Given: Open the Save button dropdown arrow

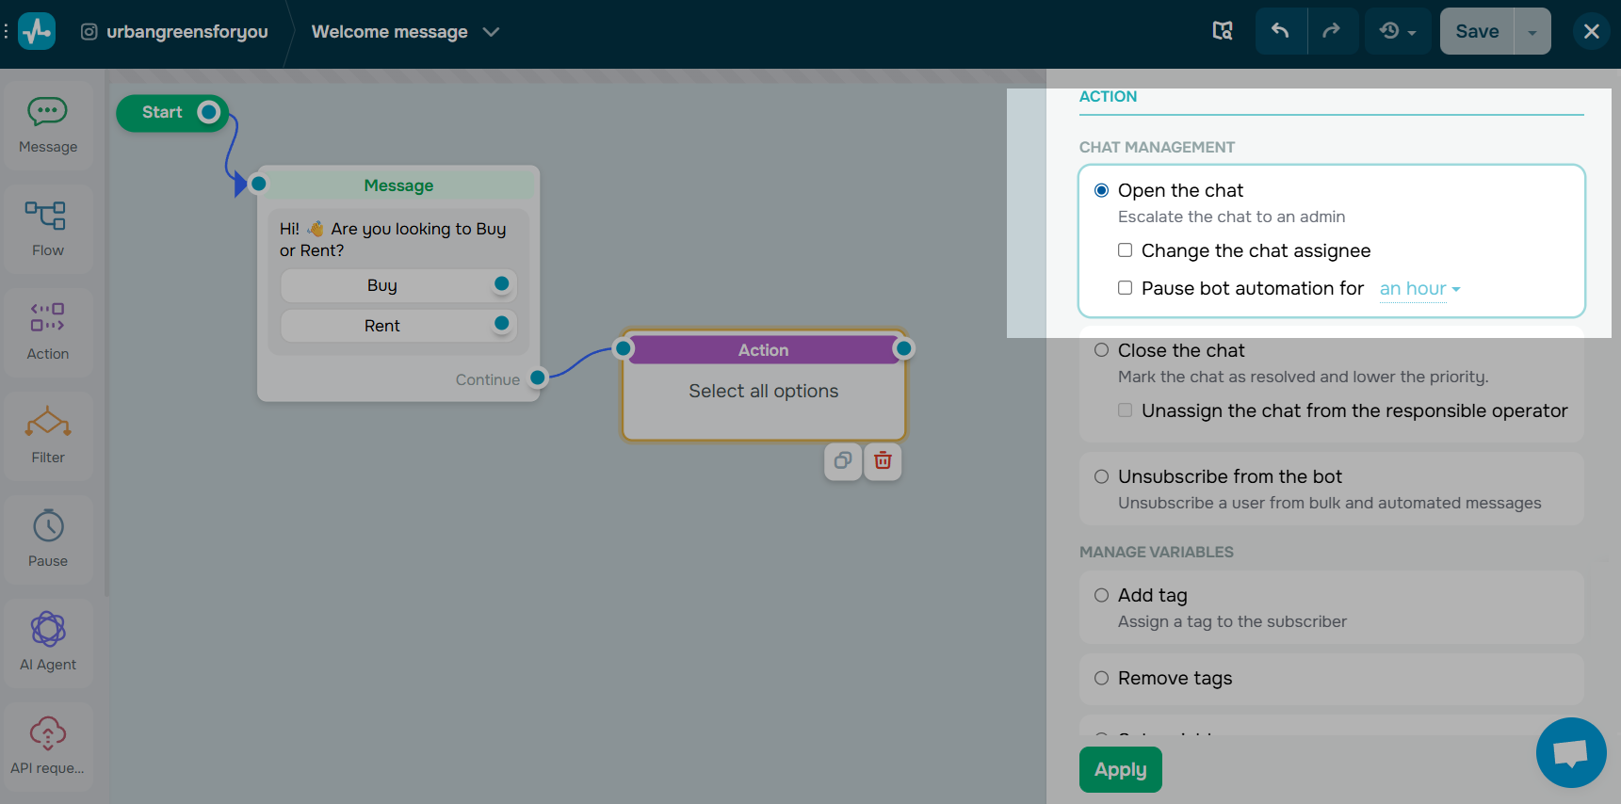Looking at the screenshot, I should 1532,32.
